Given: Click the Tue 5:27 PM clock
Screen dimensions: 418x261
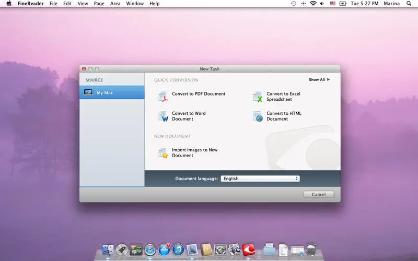Looking at the screenshot, I should coord(364,4).
